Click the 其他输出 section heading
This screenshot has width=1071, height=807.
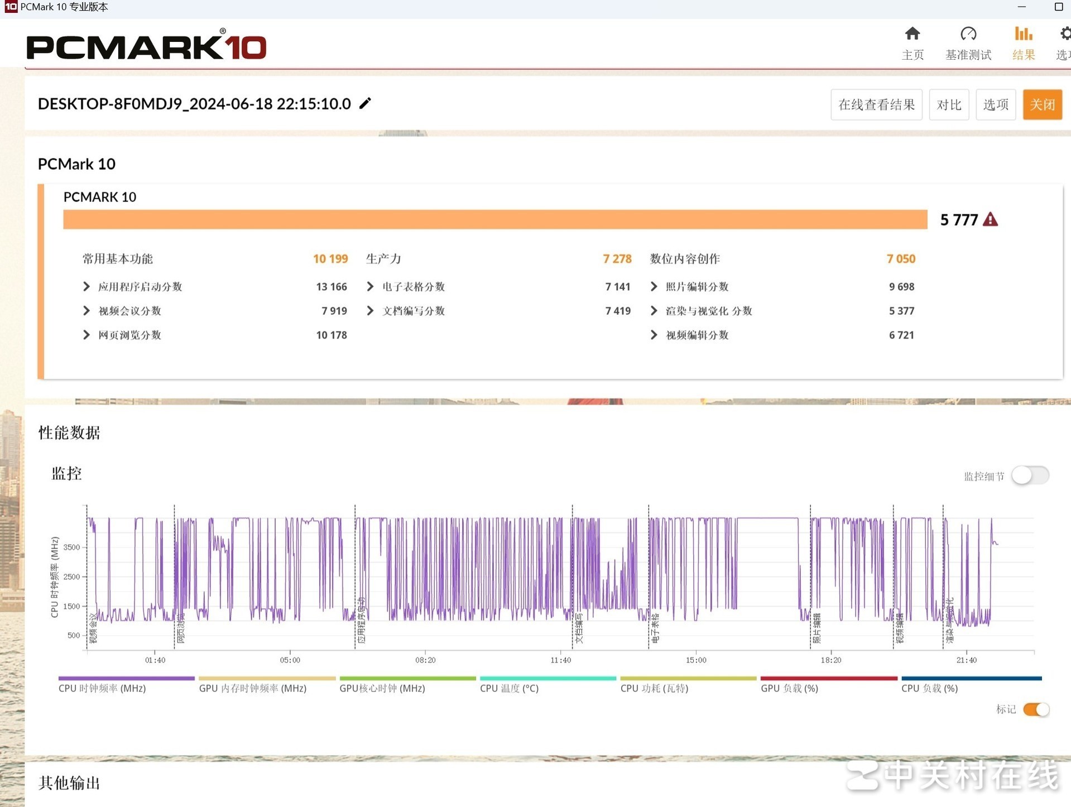click(x=69, y=783)
